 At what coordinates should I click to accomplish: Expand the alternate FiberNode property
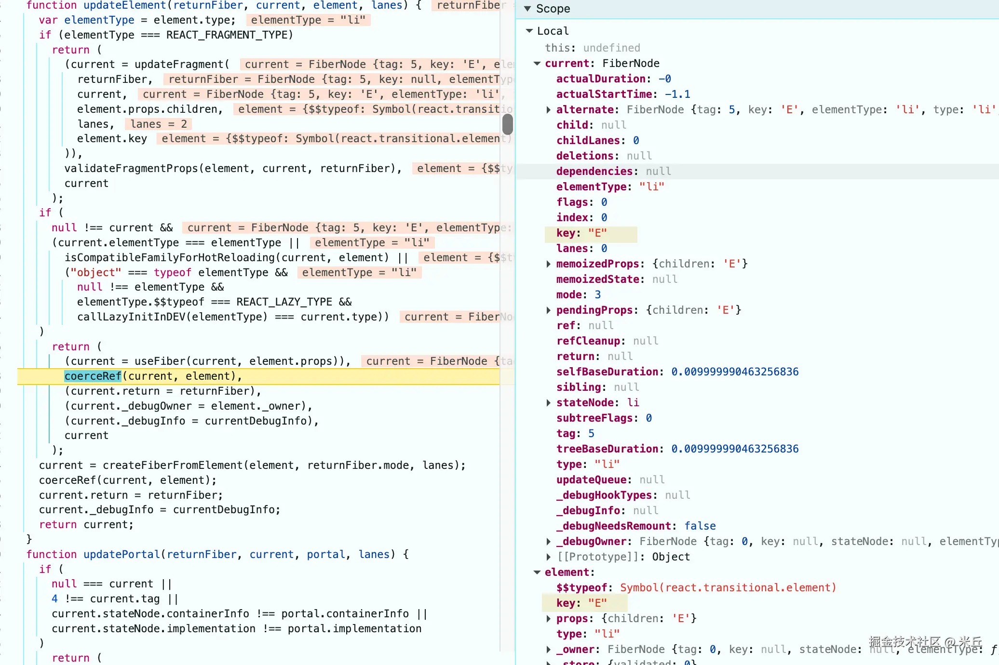tap(549, 110)
